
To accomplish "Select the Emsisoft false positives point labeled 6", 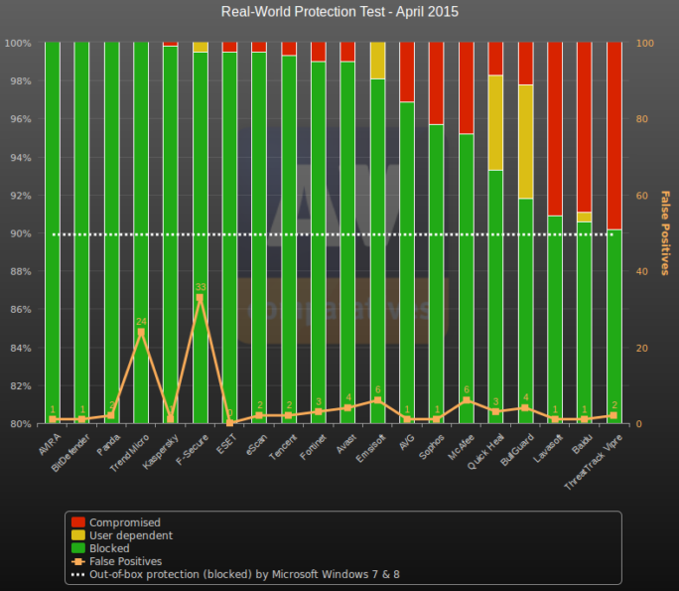I will [377, 400].
